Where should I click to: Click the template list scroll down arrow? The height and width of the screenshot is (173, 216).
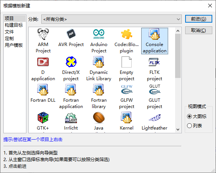[x=178, y=130]
